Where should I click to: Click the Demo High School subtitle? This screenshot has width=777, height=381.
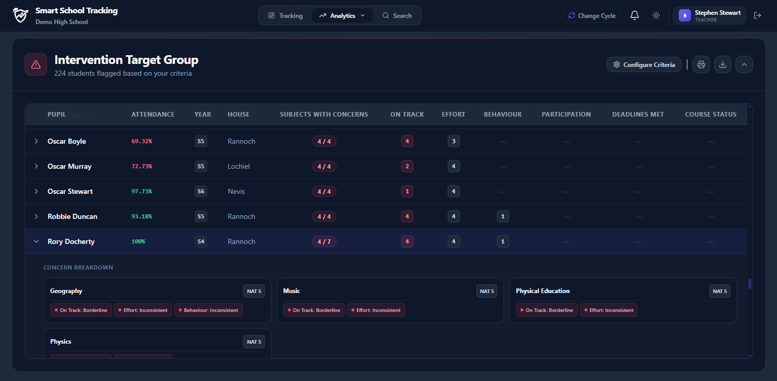tap(61, 22)
